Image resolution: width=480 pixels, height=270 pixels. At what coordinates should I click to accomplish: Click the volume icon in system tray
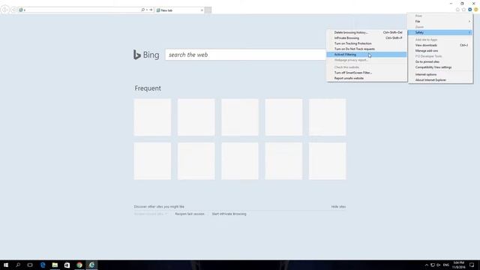pyautogui.click(x=438, y=265)
